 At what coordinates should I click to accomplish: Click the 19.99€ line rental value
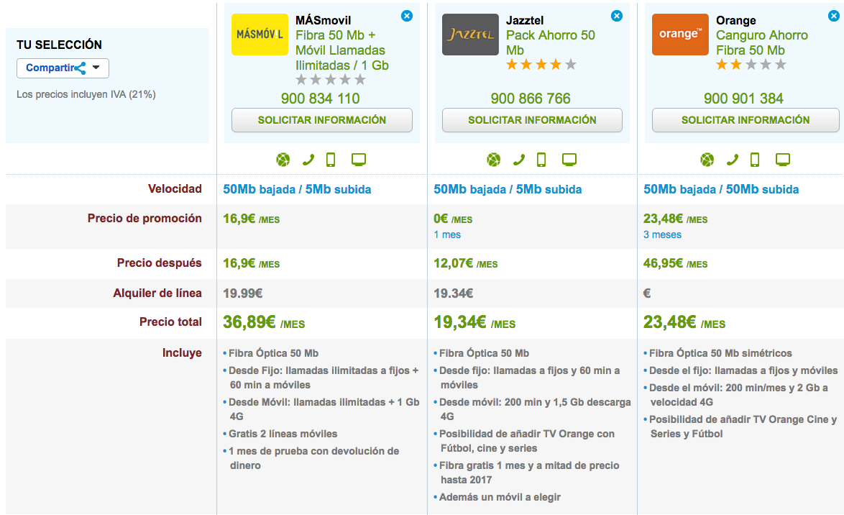click(243, 293)
